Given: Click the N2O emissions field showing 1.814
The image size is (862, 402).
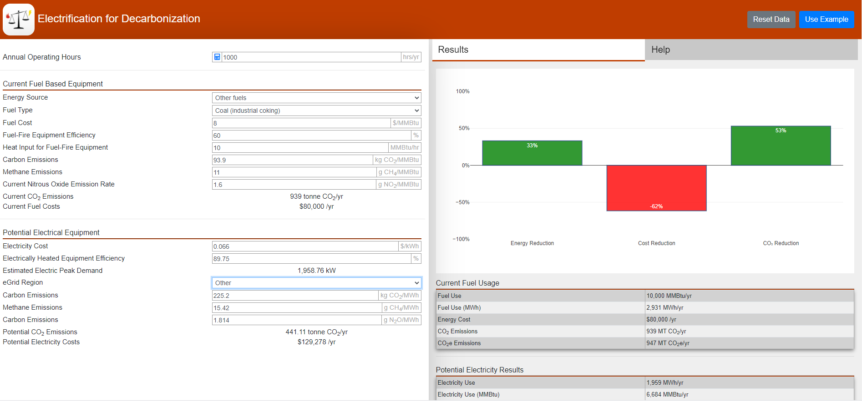Looking at the screenshot, I should point(297,320).
